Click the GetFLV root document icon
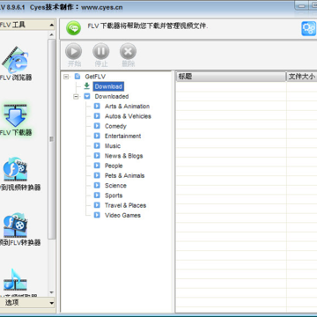 click(x=77, y=77)
